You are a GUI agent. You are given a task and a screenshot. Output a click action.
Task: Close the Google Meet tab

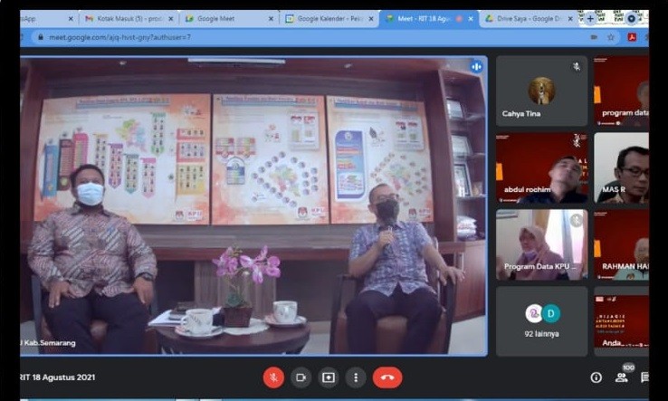(270, 18)
